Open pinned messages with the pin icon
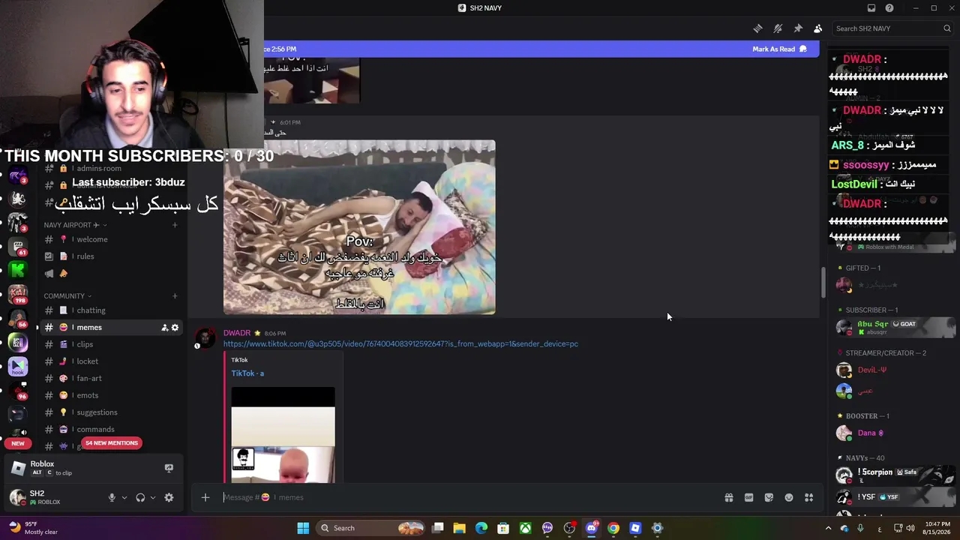 (x=798, y=28)
